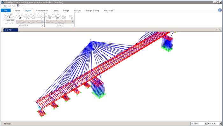
Task: Open the File menu
Action: 5,10
